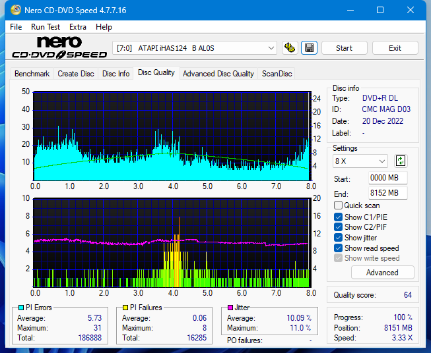Viewport: 431px width, 353px height.
Task: Open the Advanced settings button
Action: [382, 273]
